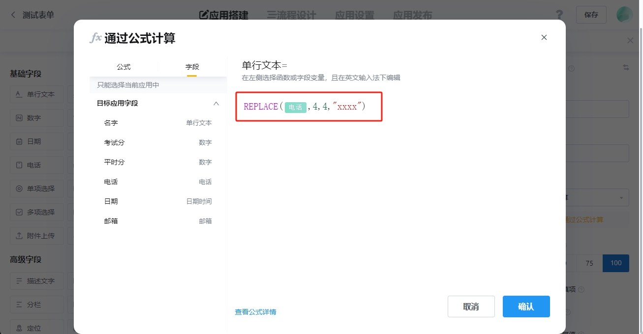The image size is (643, 334).
Task: Confirm the formula with 确认
Action: 526,306
